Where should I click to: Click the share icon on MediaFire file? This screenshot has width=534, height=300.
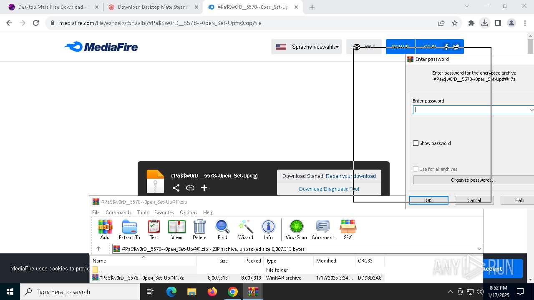[x=176, y=188]
